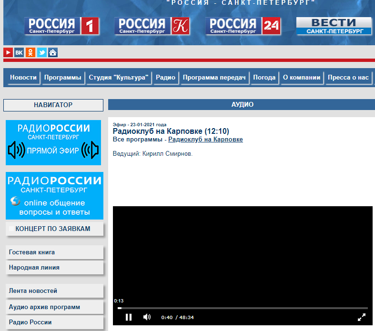Open Аудио архив программ

(54, 307)
